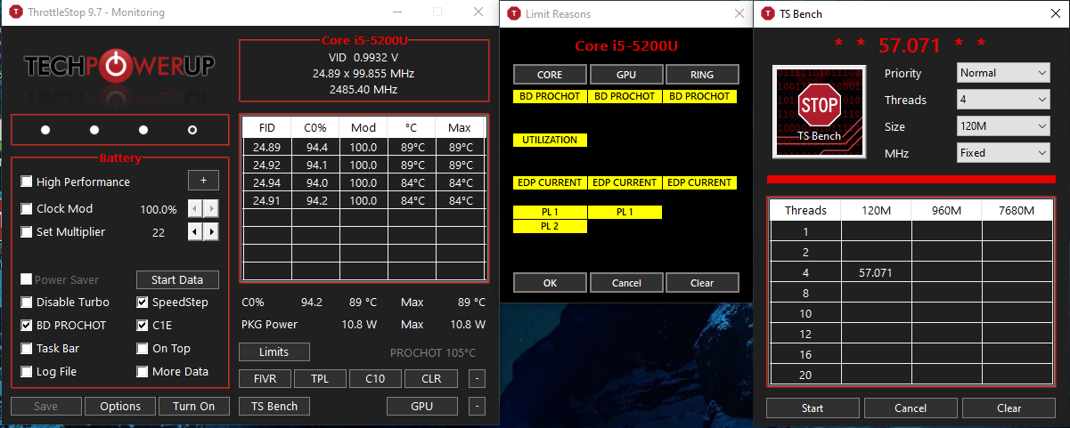Click OK in Limit Reasons window
Viewport: 1070px width, 428px height.
pyautogui.click(x=550, y=283)
